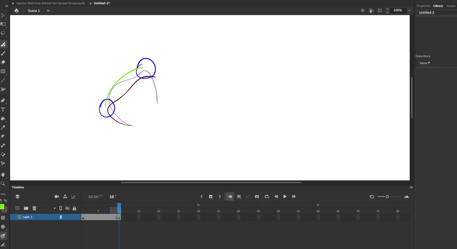Click the stroke color swatch

[5, 210]
